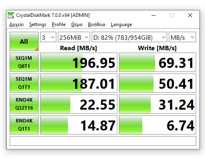Screen dimensions: 205x159
Task: Open the Profile menu
Action: [59, 24]
